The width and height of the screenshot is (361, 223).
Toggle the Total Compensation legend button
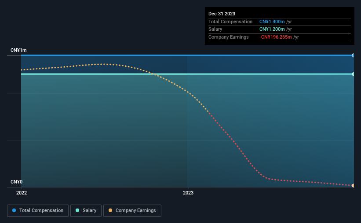tap(38, 211)
